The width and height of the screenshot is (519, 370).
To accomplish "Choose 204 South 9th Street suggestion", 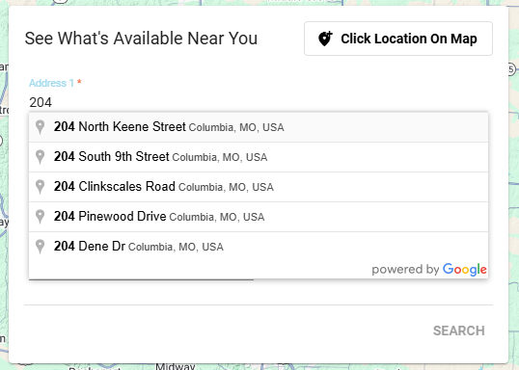I will tap(259, 157).
